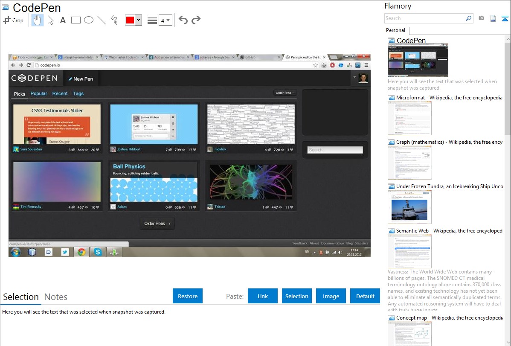The width and height of the screenshot is (511, 346).
Task: Activate the hand pan tool
Action: pos(37,20)
